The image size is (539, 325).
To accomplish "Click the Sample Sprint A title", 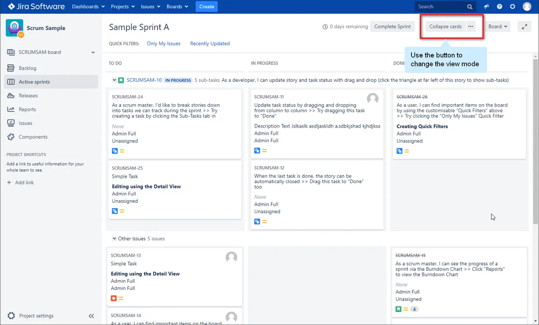I will [139, 27].
